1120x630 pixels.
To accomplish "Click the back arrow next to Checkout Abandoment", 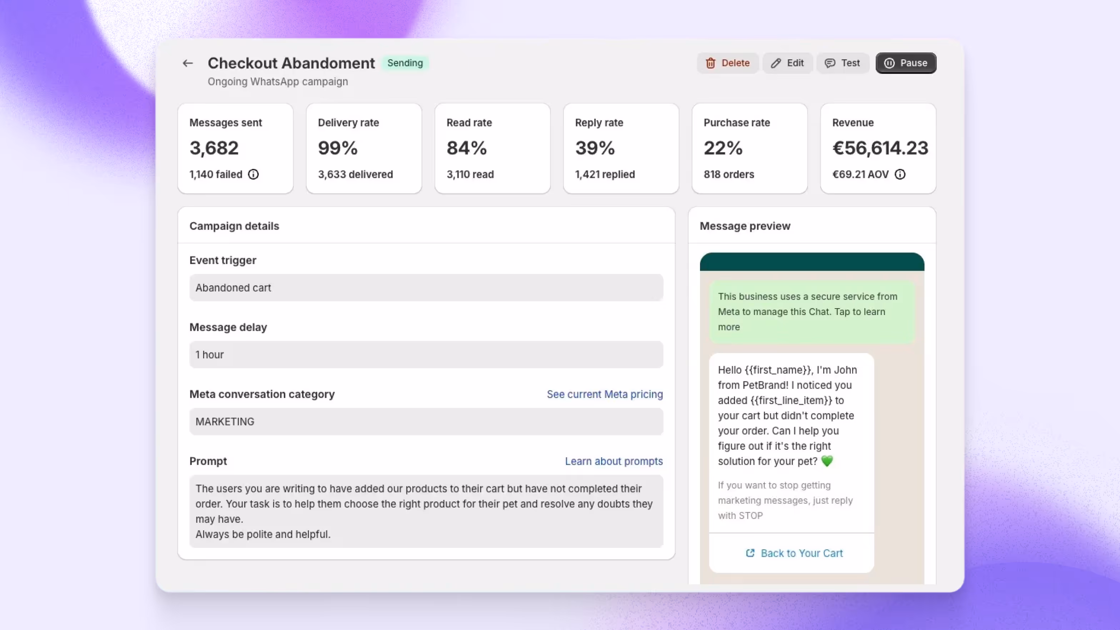I will tap(187, 63).
